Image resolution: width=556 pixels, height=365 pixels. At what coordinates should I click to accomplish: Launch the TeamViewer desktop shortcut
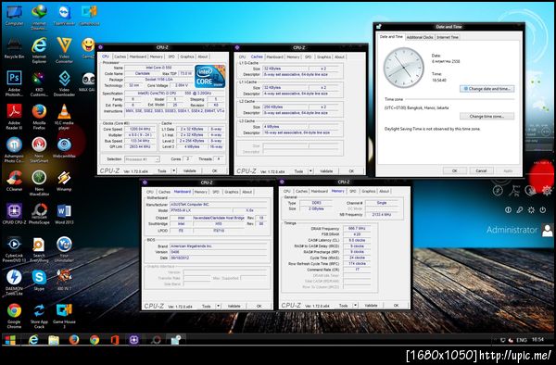coord(64,15)
